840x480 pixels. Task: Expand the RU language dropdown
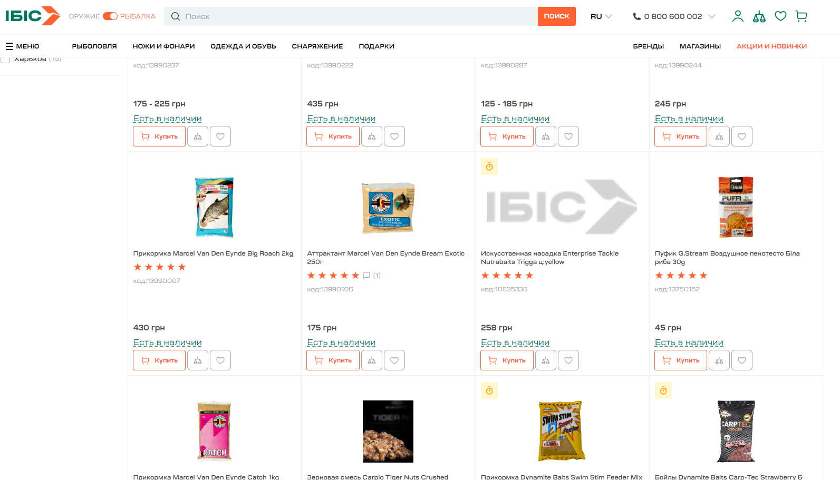[601, 16]
